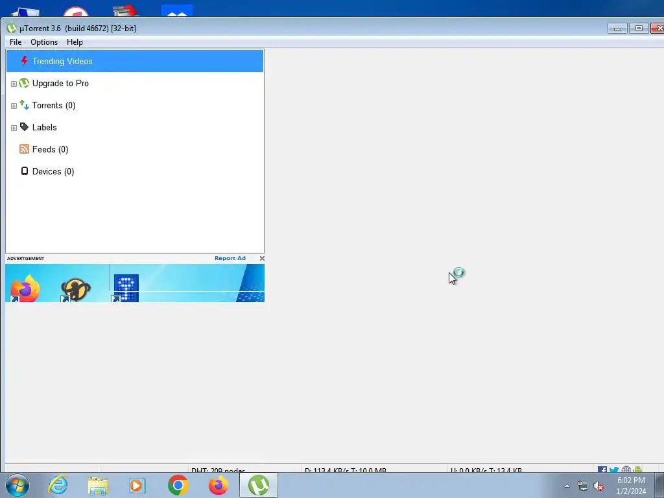664x498 pixels.
Task: Click the network tray icon
Action: click(583, 486)
